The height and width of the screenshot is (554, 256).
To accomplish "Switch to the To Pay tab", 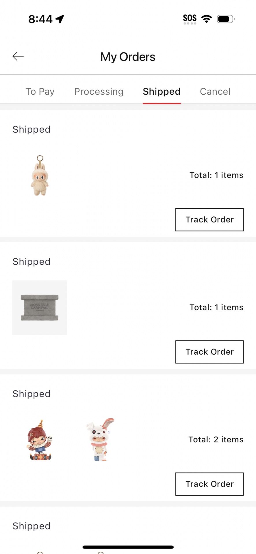I will pos(40,91).
